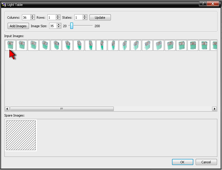Screen dimensions: 222x170
Task: Increase Image Size with up arrow
Action: pyautogui.click(x=58, y=25)
